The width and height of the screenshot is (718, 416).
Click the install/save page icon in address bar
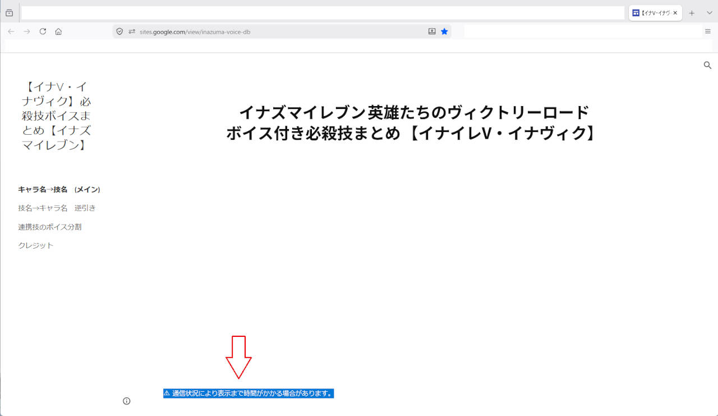[x=432, y=31]
